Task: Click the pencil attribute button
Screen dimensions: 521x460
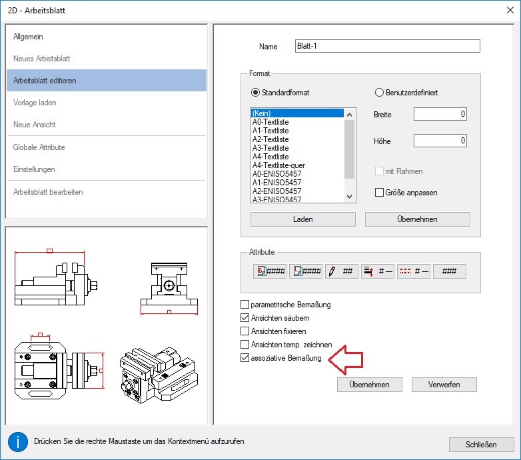Action: click(x=342, y=271)
